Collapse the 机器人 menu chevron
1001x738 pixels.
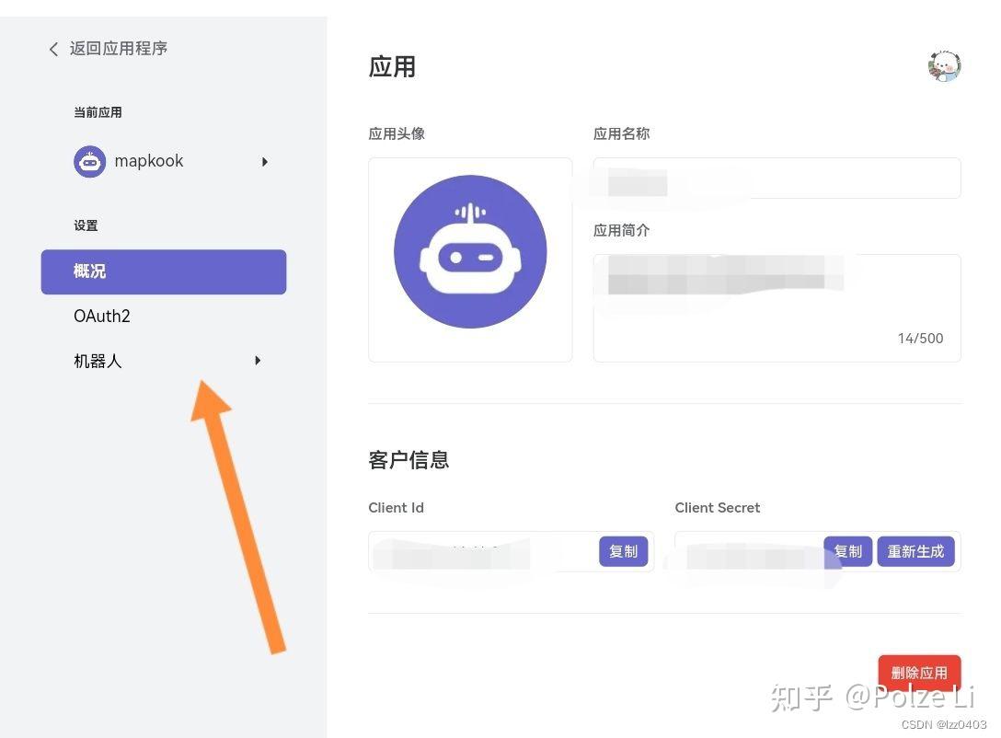pos(258,361)
